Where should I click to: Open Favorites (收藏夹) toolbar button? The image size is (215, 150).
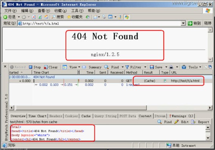pos(75,17)
